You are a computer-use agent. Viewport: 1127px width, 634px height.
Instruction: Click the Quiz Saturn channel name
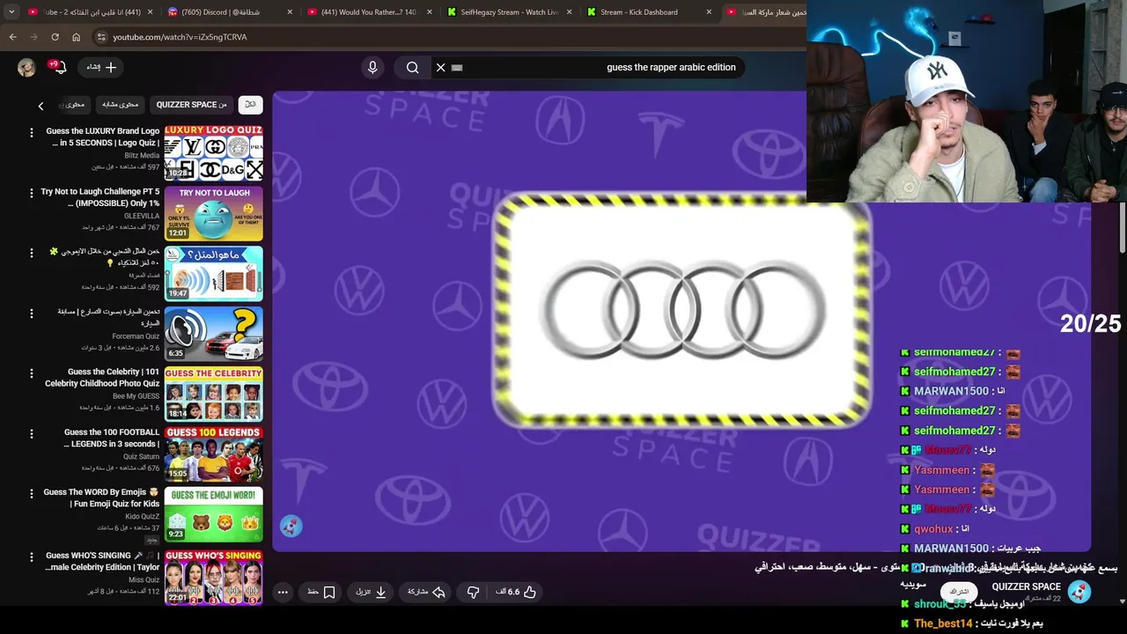point(142,456)
